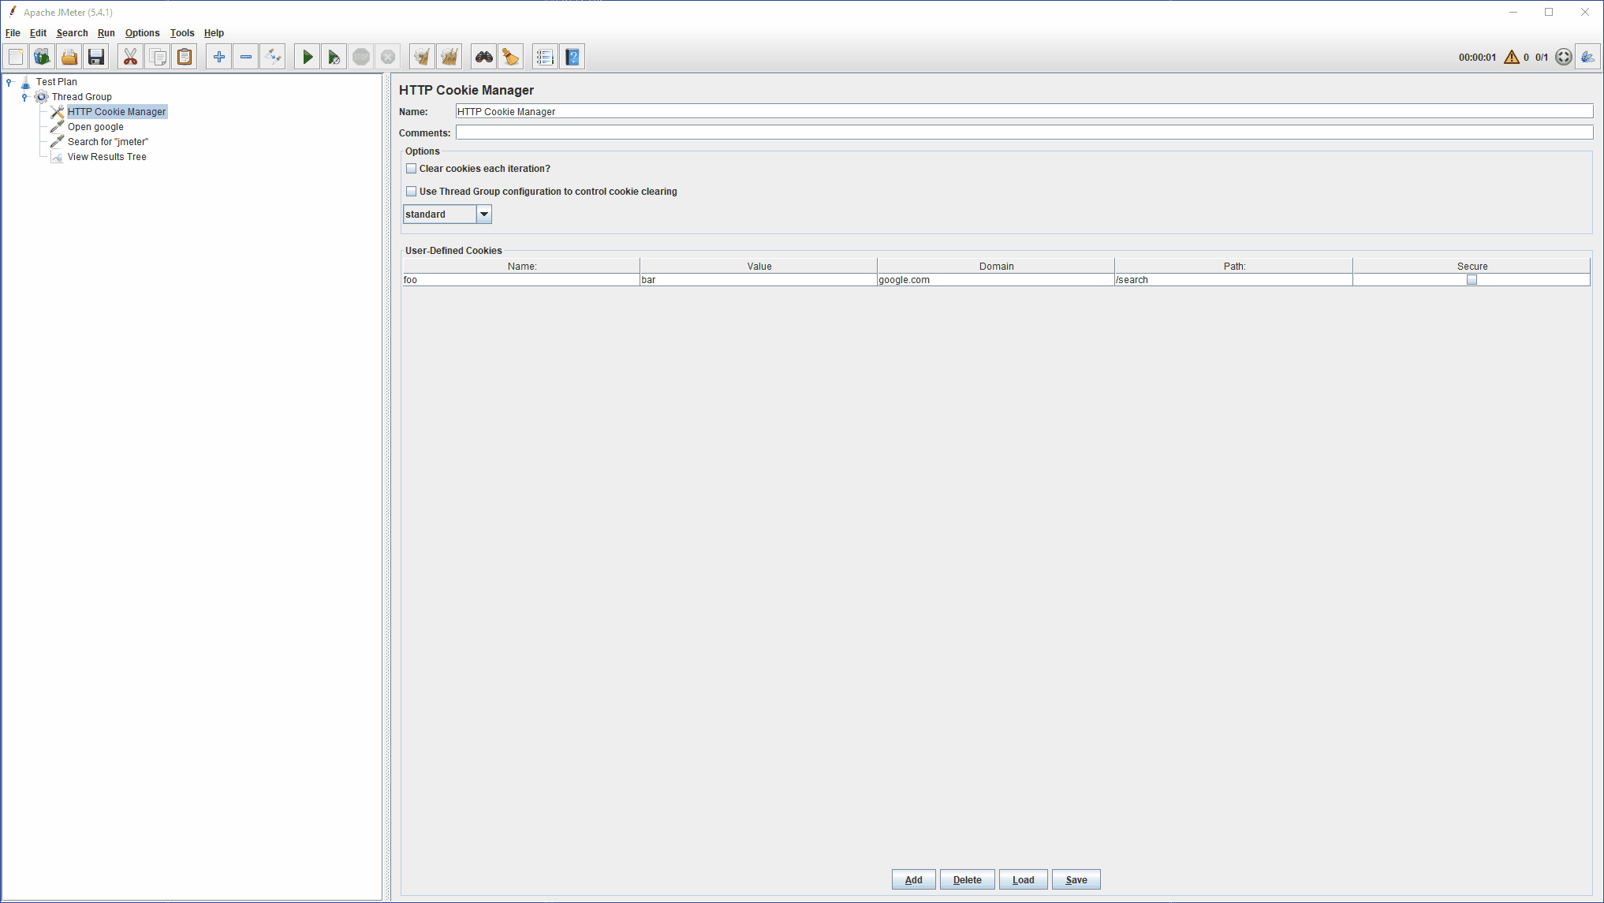Enable Clear cookies each iteration checkbox
The image size is (1604, 903).
pyautogui.click(x=412, y=169)
